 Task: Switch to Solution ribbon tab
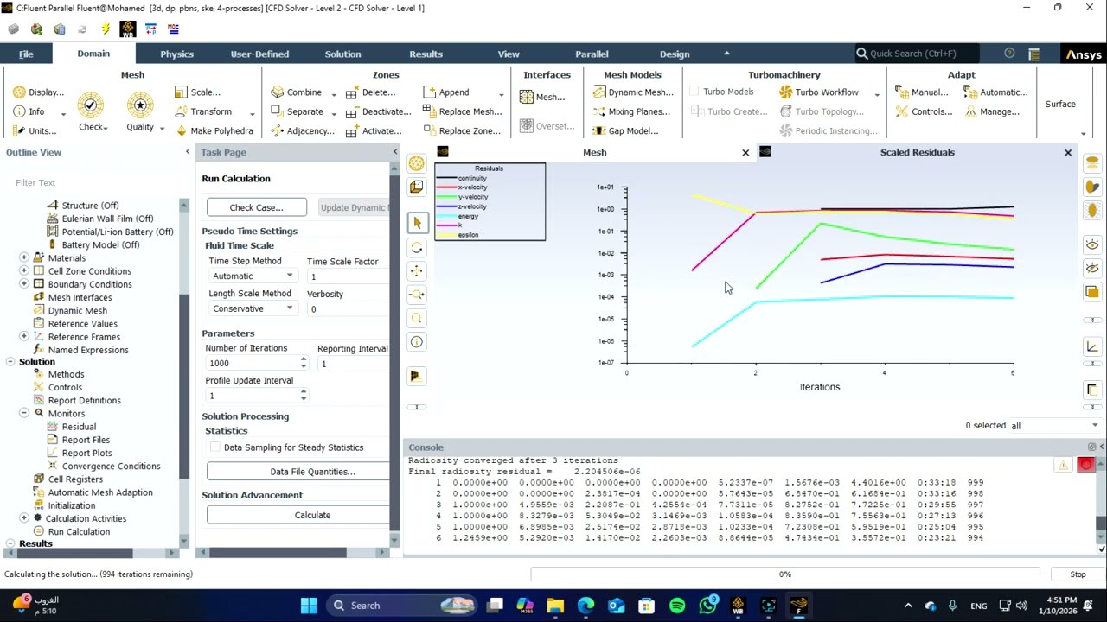[342, 54]
